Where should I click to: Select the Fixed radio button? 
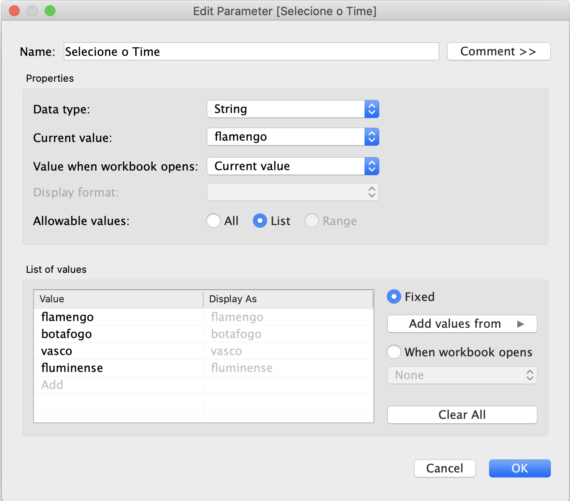click(394, 296)
